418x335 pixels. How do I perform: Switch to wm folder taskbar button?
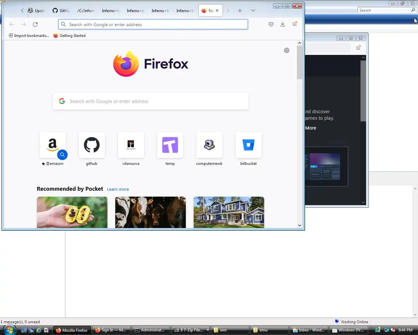[230, 330]
